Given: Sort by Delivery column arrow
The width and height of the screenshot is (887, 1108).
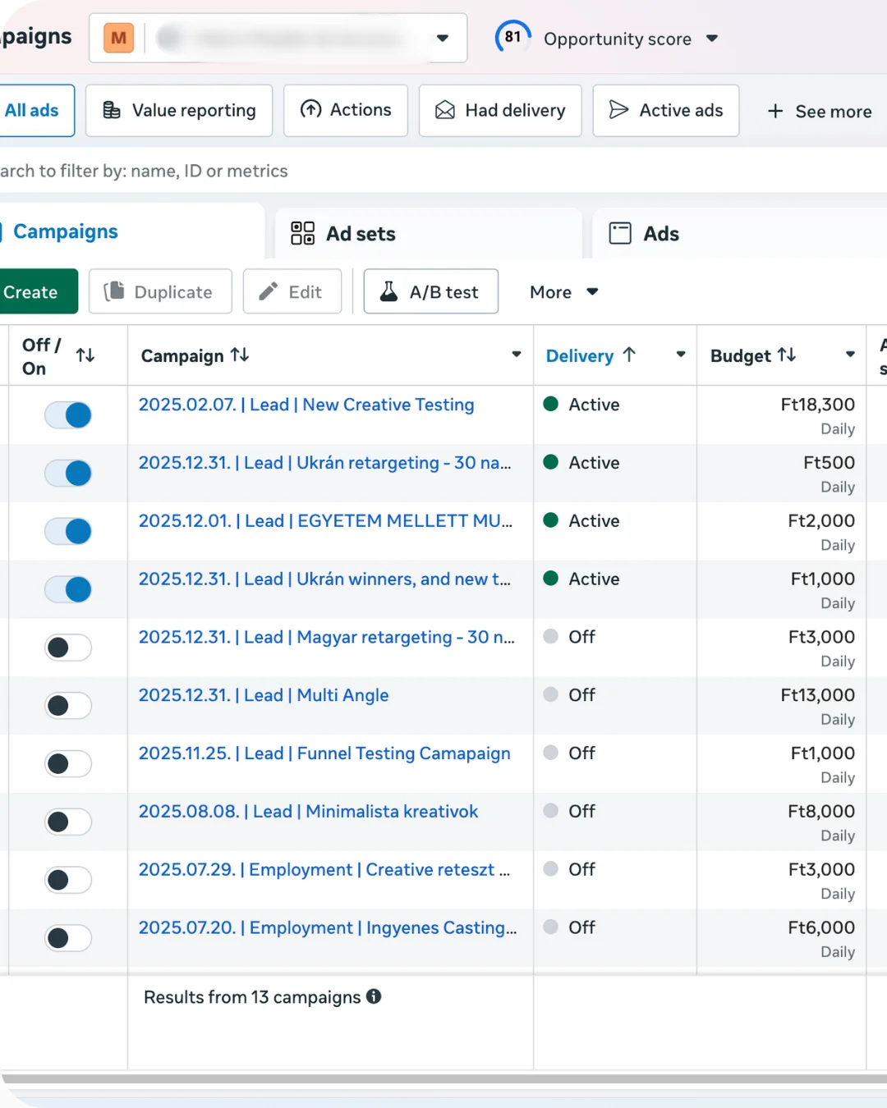Looking at the screenshot, I should [x=629, y=355].
